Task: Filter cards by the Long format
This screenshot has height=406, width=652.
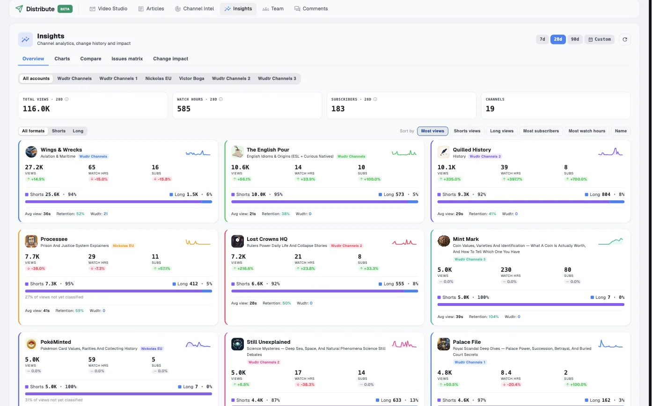Action: tap(78, 131)
